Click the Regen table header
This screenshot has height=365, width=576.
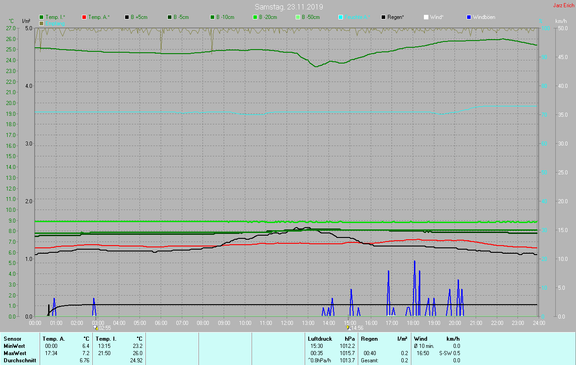tap(369, 339)
